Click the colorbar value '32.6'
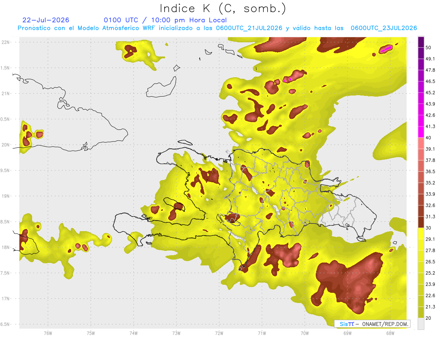This screenshot has height=338, width=438. pos(430,206)
